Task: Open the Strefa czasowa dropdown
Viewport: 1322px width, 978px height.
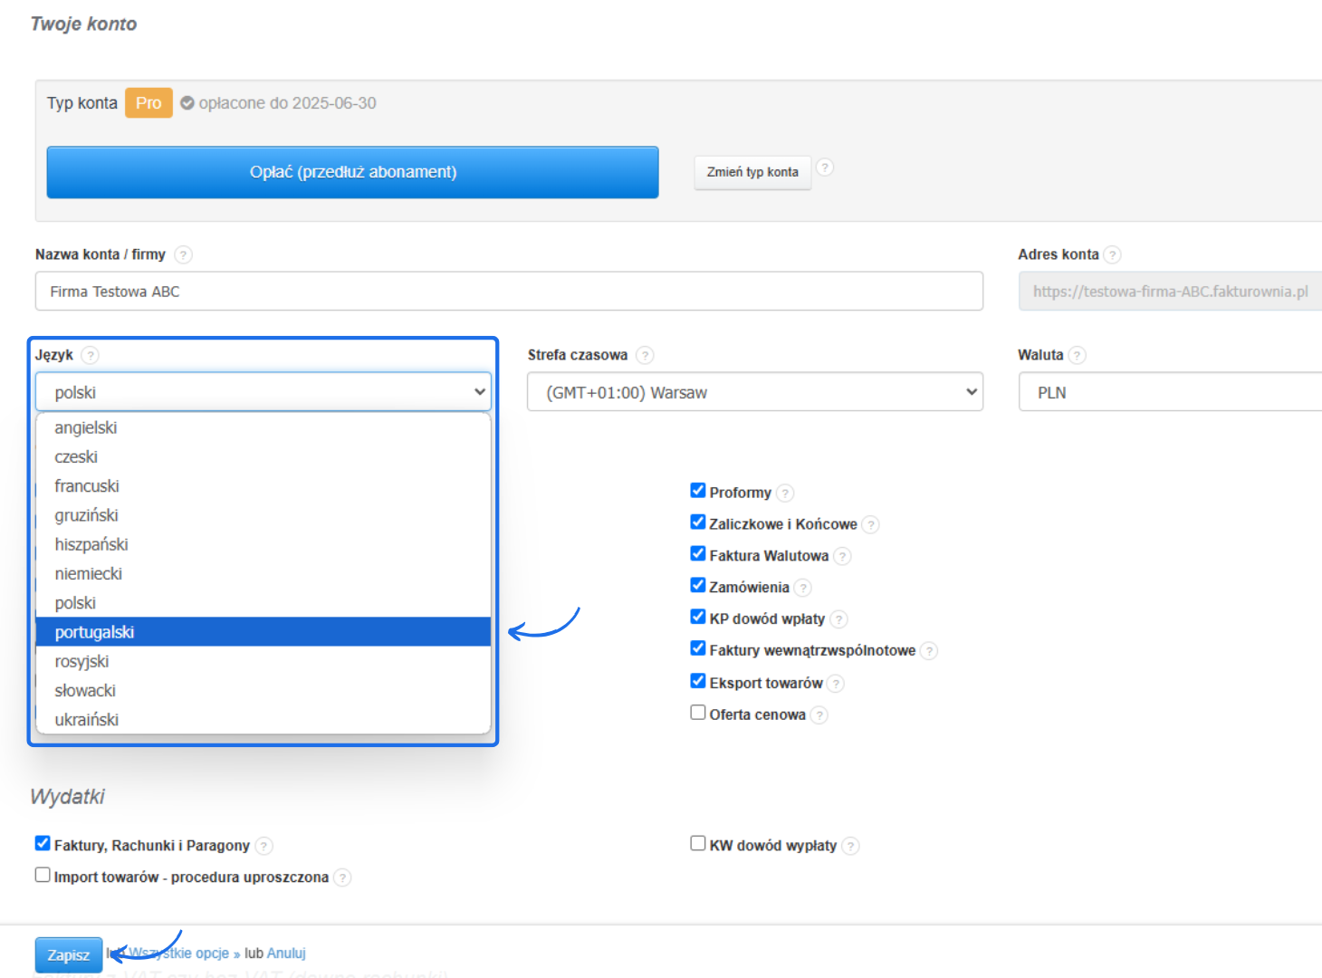Action: (754, 392)
